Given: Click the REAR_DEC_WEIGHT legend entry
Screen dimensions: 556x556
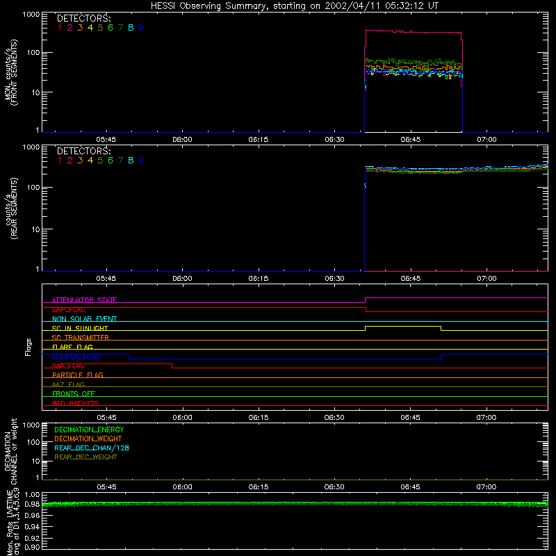Looking at the screenshot, I should click(x=85, y=457).
